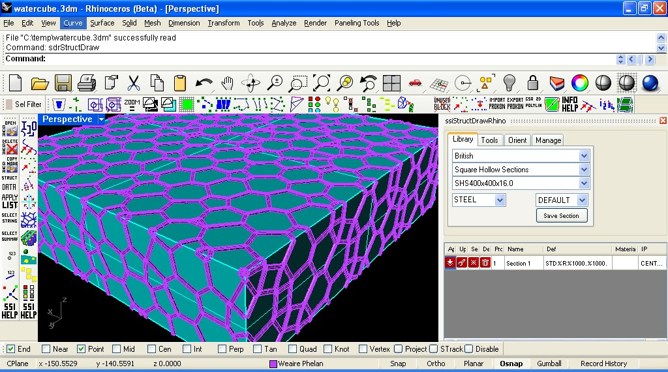668x372 pixels.
Task: Expand the British library dropdown
Action: point(584,156)
